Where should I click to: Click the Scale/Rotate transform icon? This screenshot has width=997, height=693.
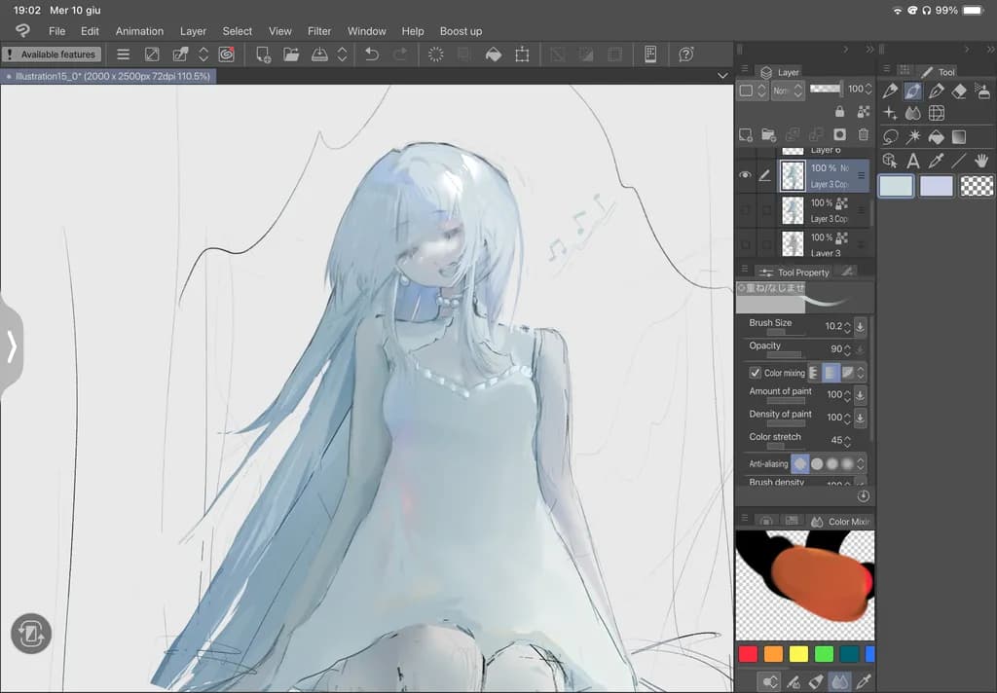(522, 55)
